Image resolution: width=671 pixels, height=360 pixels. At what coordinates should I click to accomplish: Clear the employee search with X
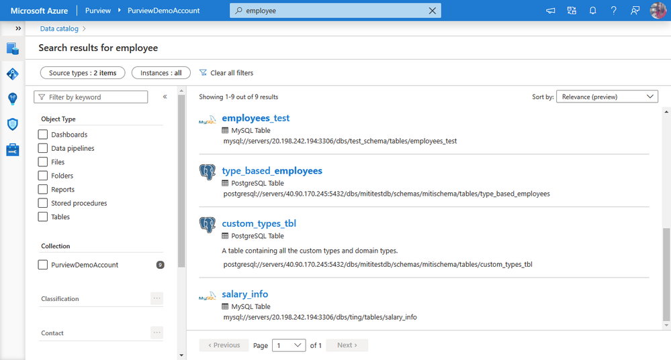[x=432, y=11]
